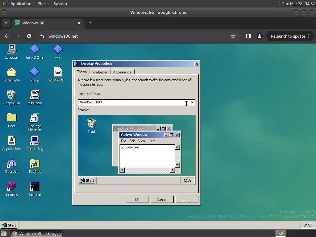Open Chrome's three-dot menu
The width and height of the screenshot is (316, 237).
tap(309, 36)
